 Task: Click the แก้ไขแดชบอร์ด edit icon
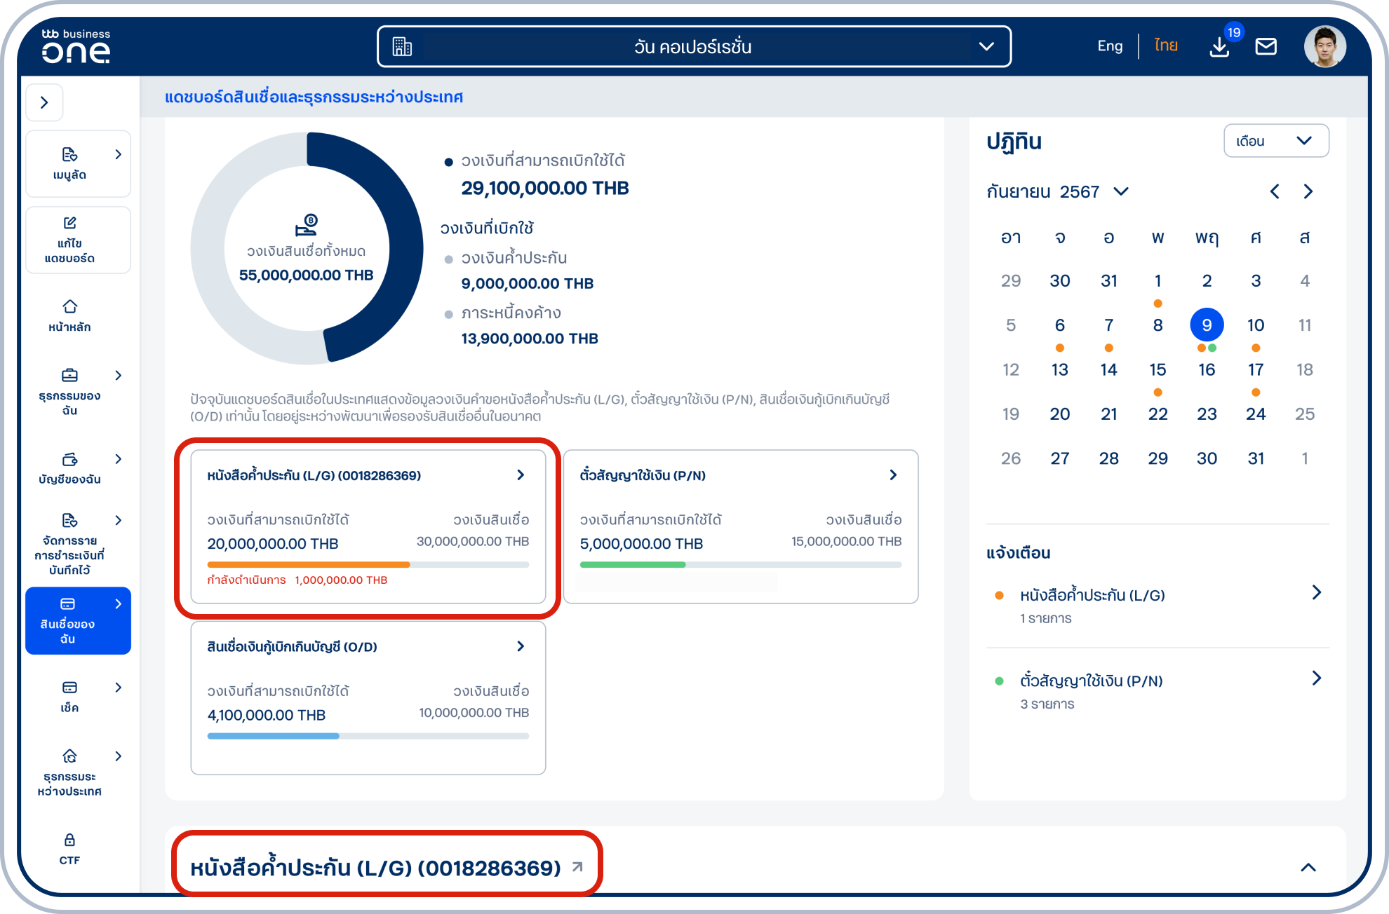tap(69, 224)
